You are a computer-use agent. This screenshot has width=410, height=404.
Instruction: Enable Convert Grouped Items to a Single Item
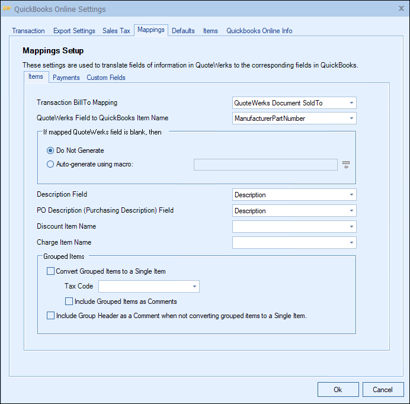tap(50, 271)
